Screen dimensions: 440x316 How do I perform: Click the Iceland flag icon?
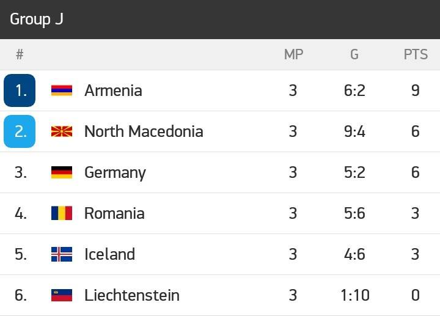tap(62, 254)
